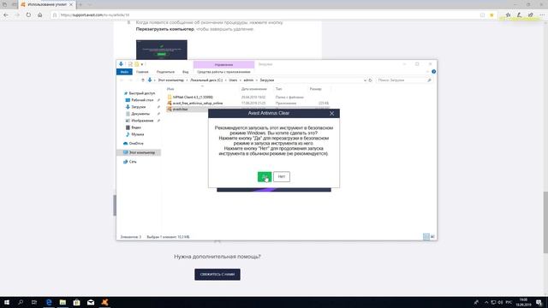
Task: Click the green Да button in dialog
Action: pos(265,177)
